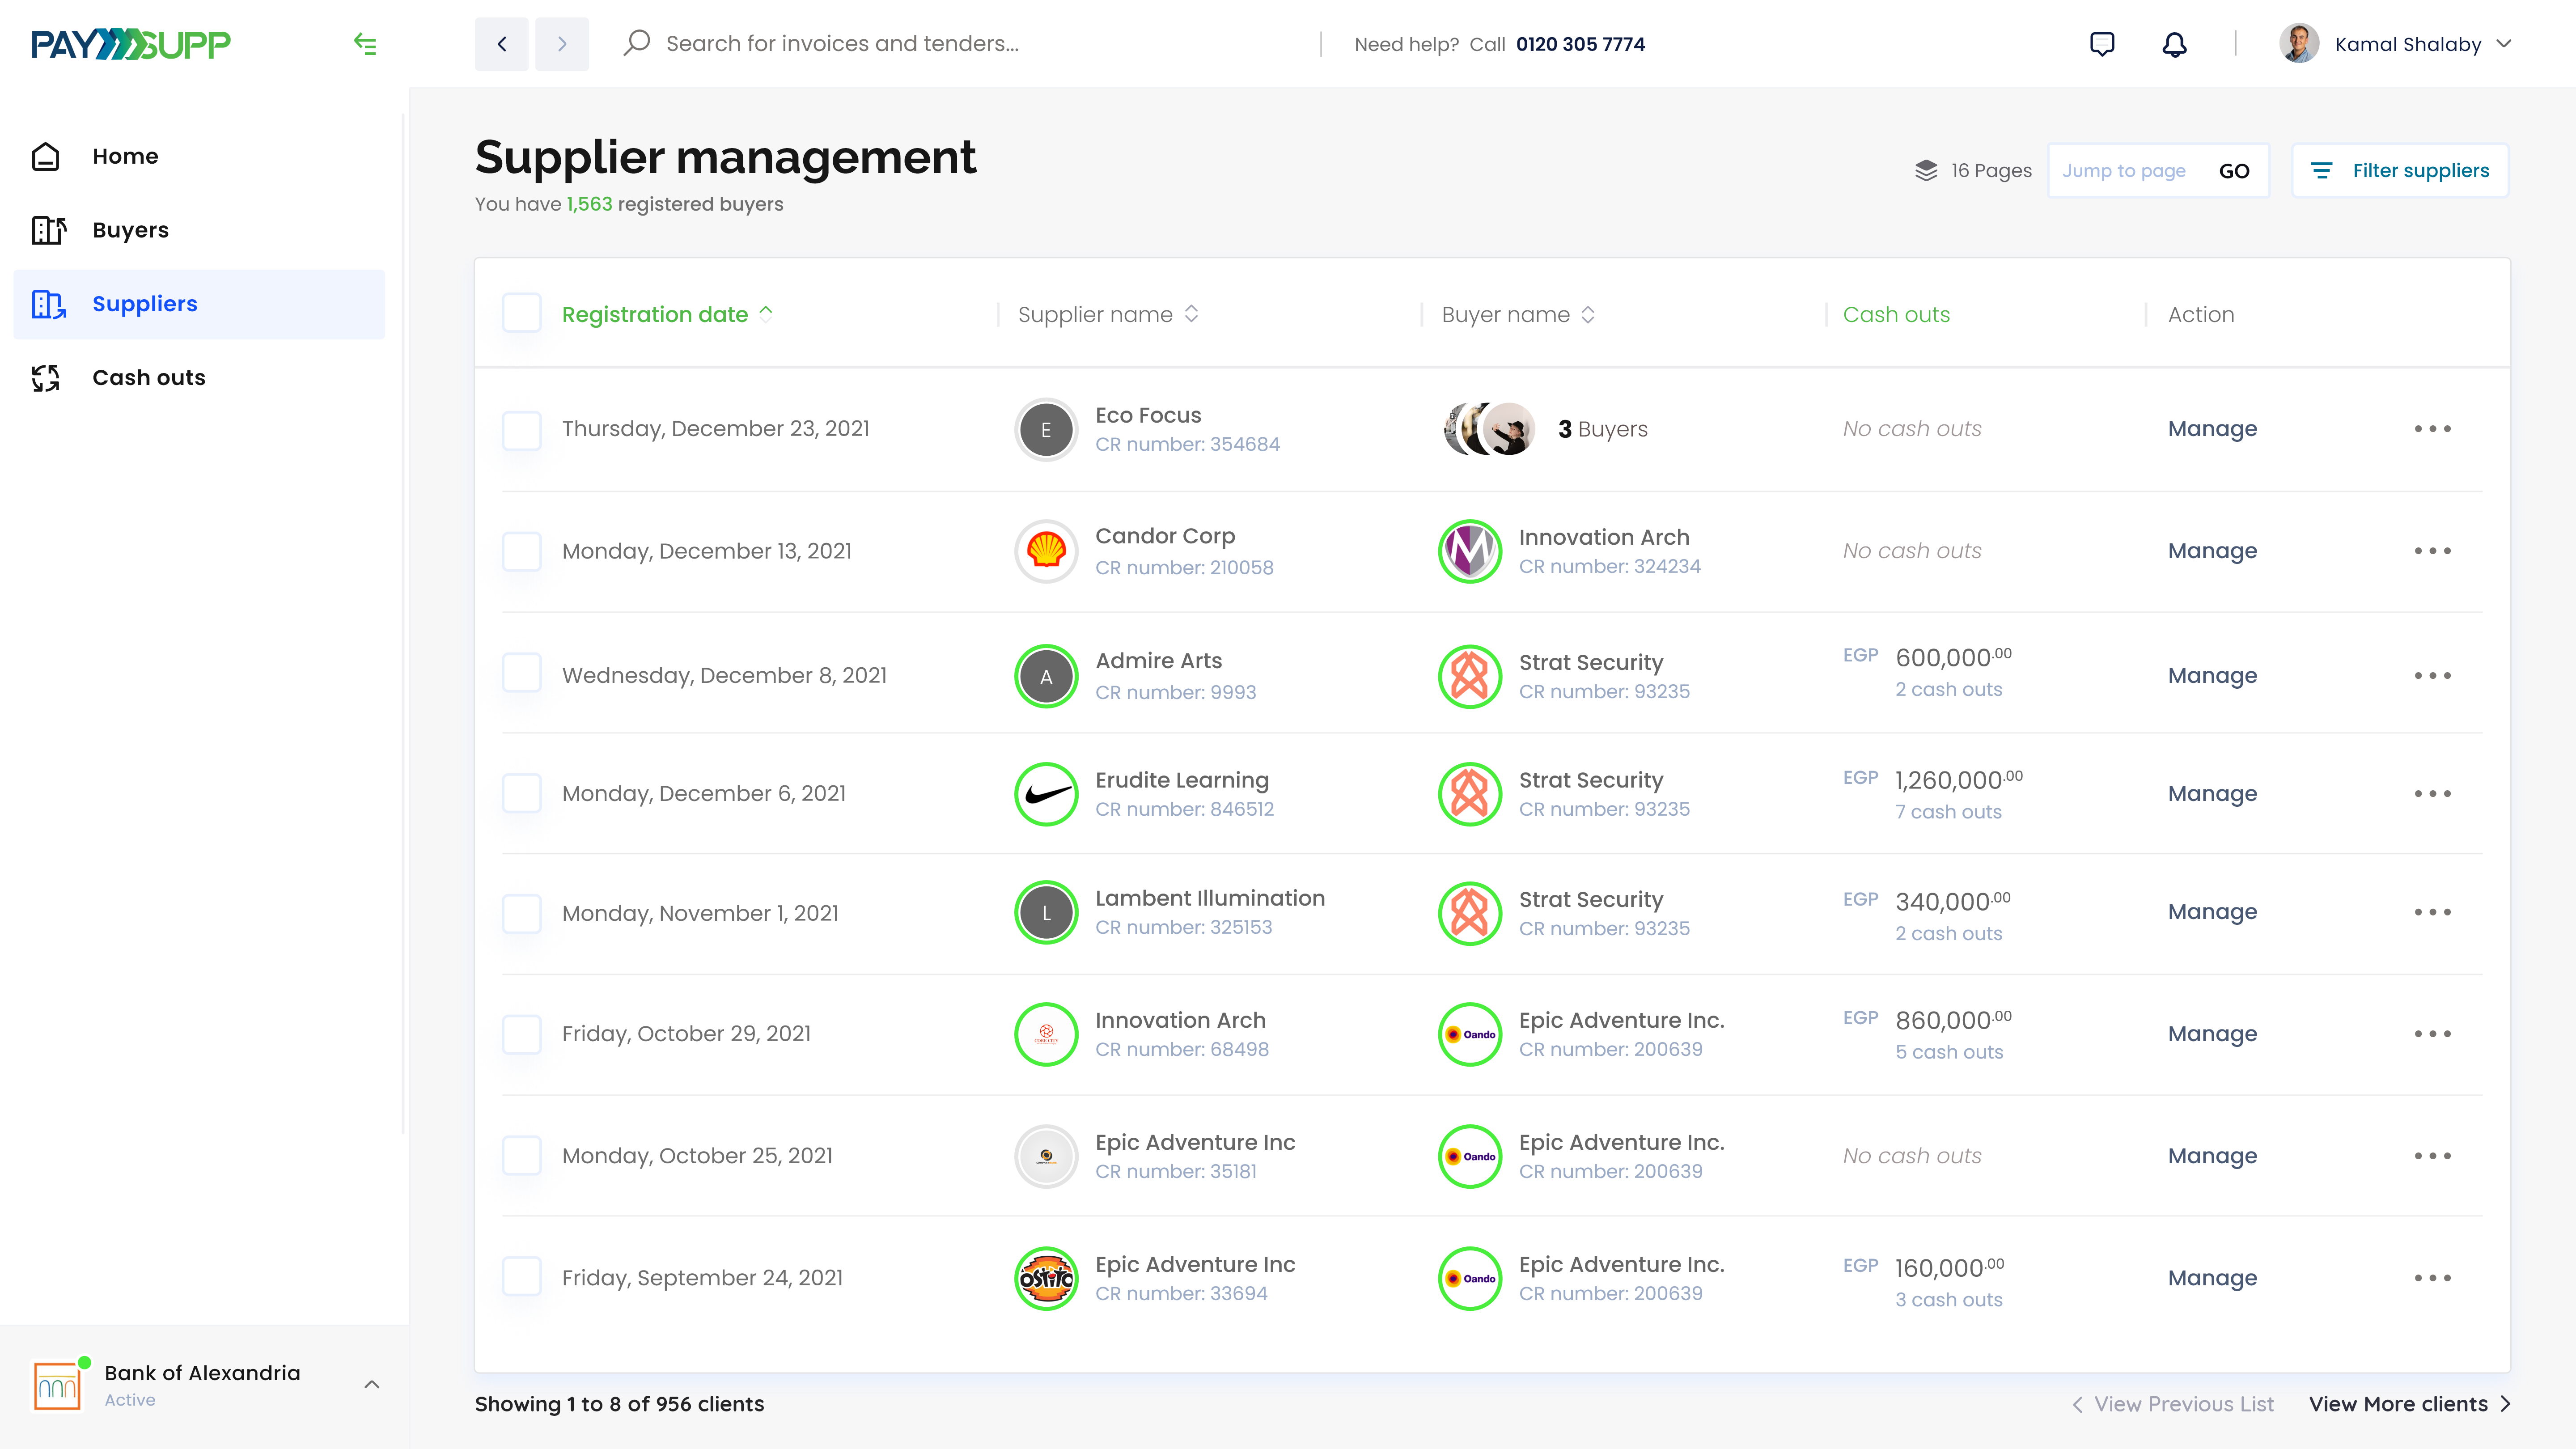The image size is (2576, 1449).
Task: Collapse the sidebar with the green menu icon
Action: pos(365,44)
